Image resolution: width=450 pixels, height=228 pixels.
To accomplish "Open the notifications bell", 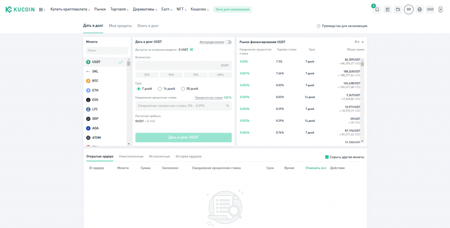I will [x=377, y=10].
